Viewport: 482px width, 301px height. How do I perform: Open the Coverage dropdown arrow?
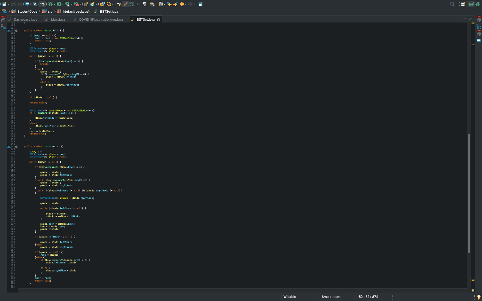(x=72, y=4)
